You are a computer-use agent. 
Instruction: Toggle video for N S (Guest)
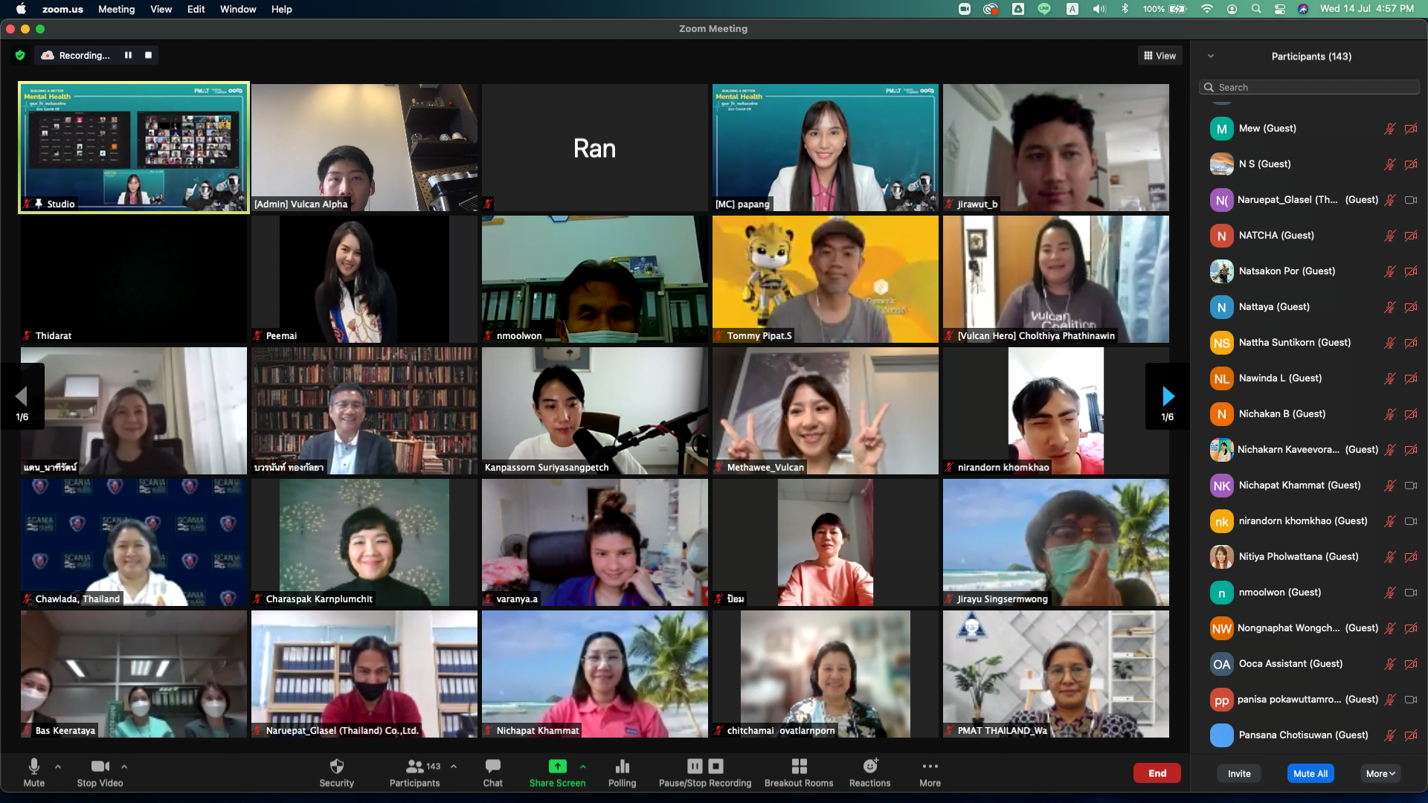tap(1411, 164)
